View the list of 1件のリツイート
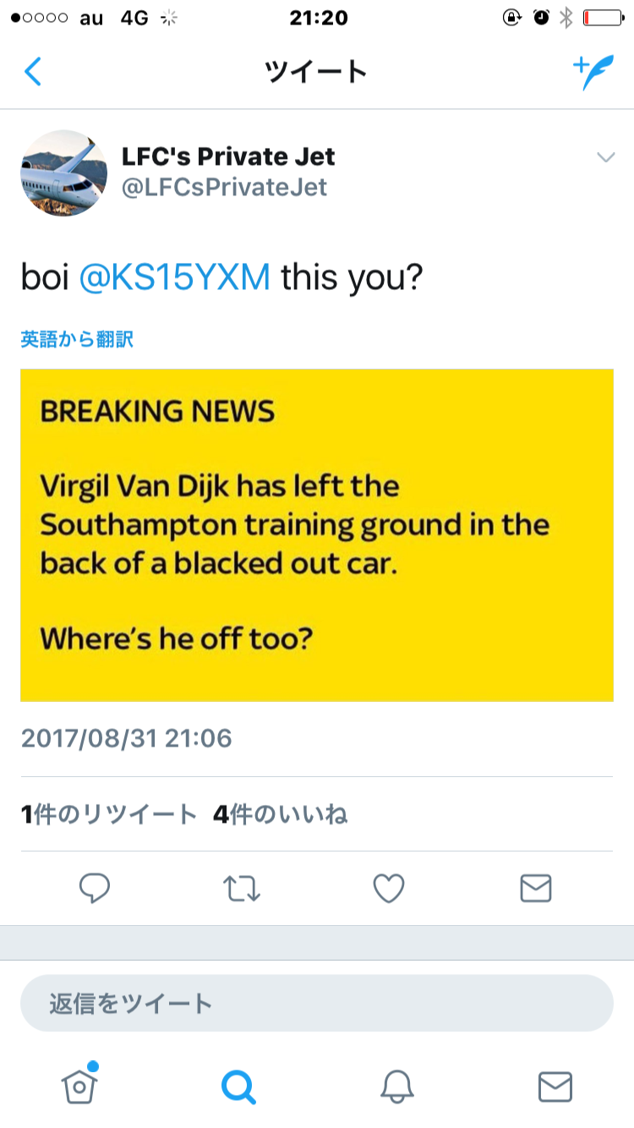Viewport: 634px width, 1128px height. [x=109, y=814]
